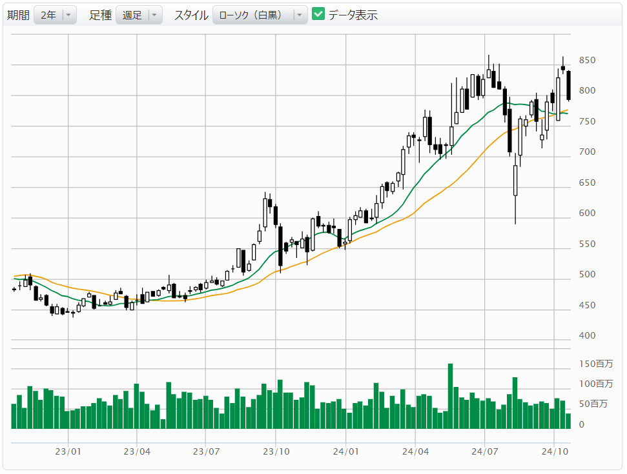Image resolution: width=627 pixels, height=474 pixels.
Task: Click the データ表示 label text
Action: [x=353, y=15]
